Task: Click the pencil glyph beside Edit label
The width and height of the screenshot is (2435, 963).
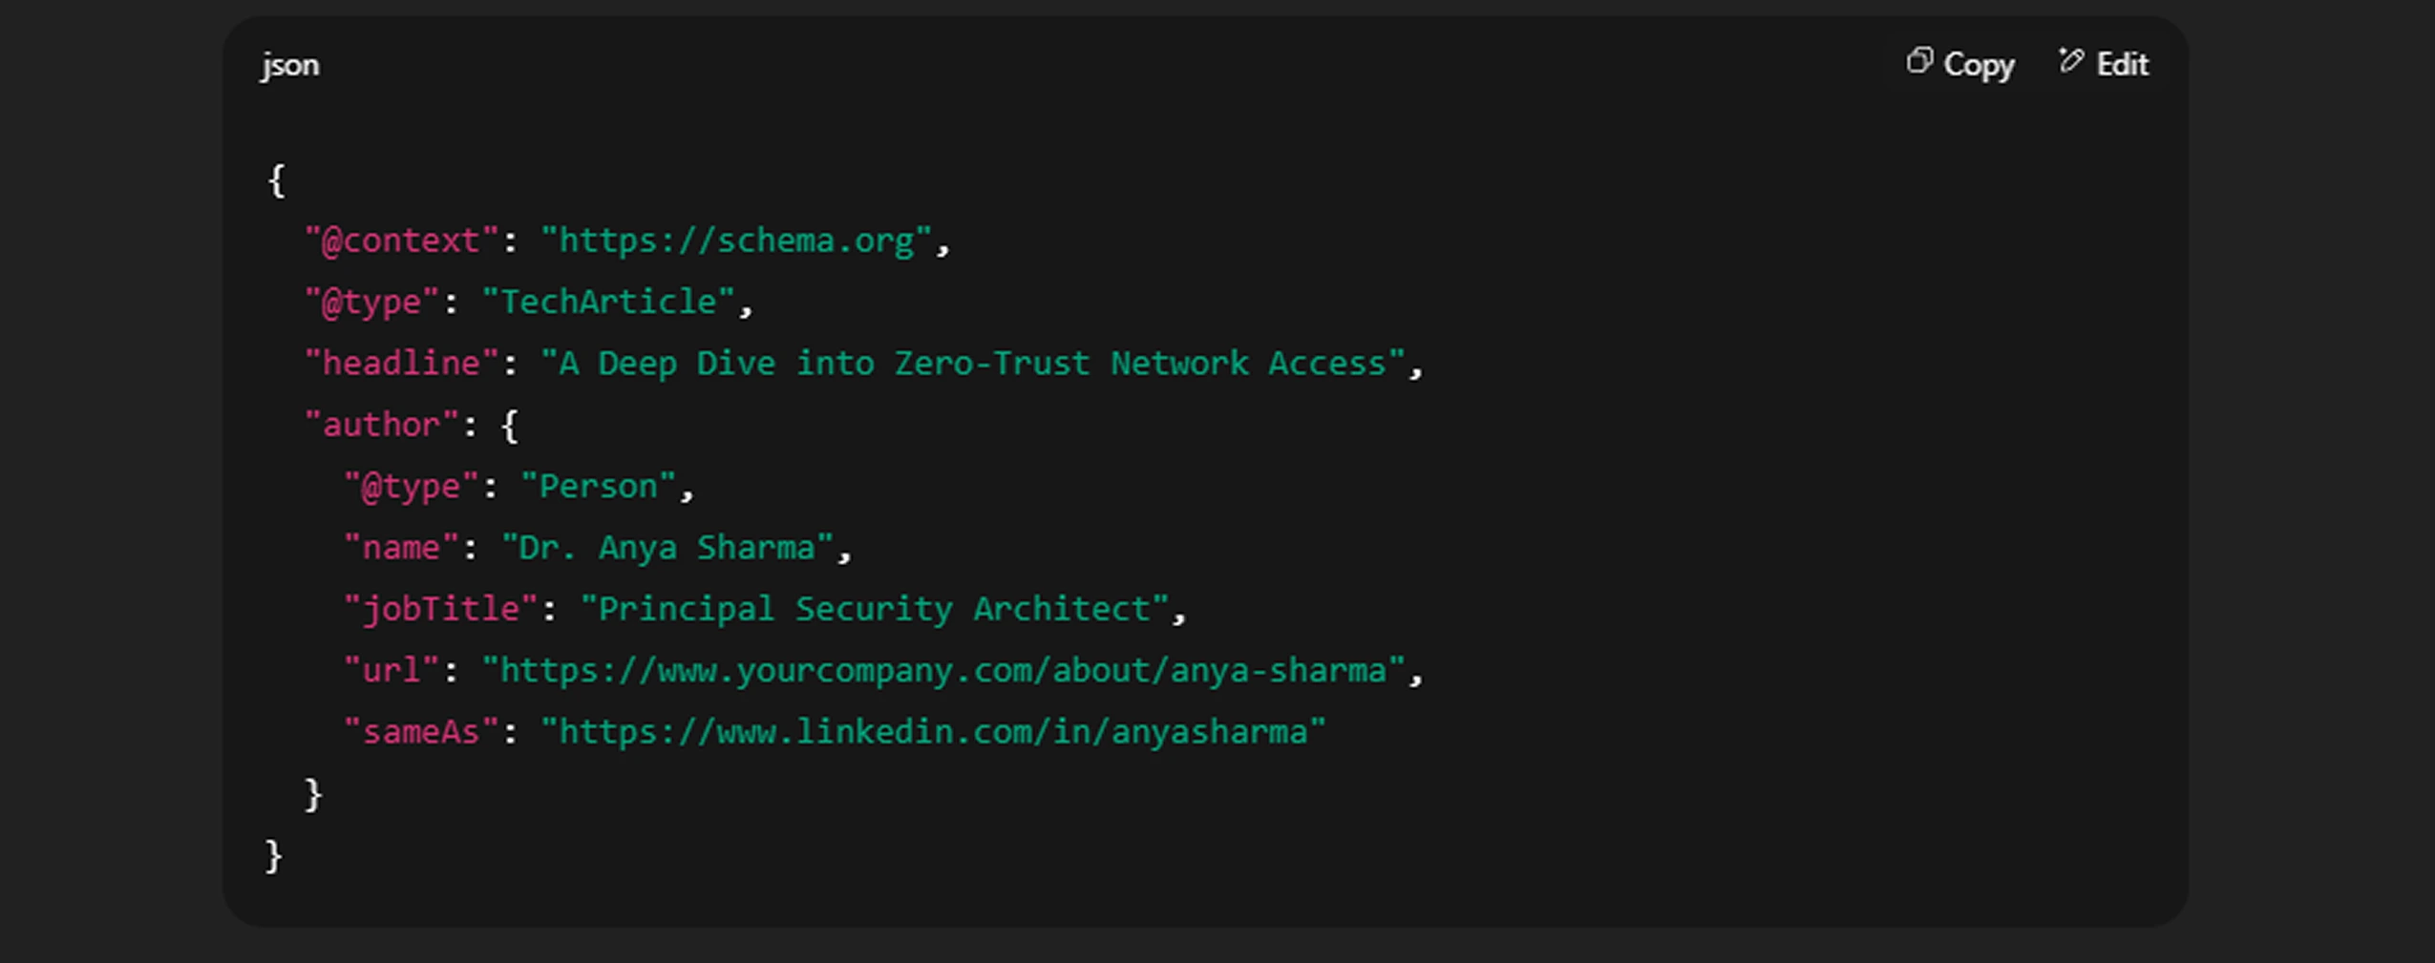Action: click(x=2068, y=61)
